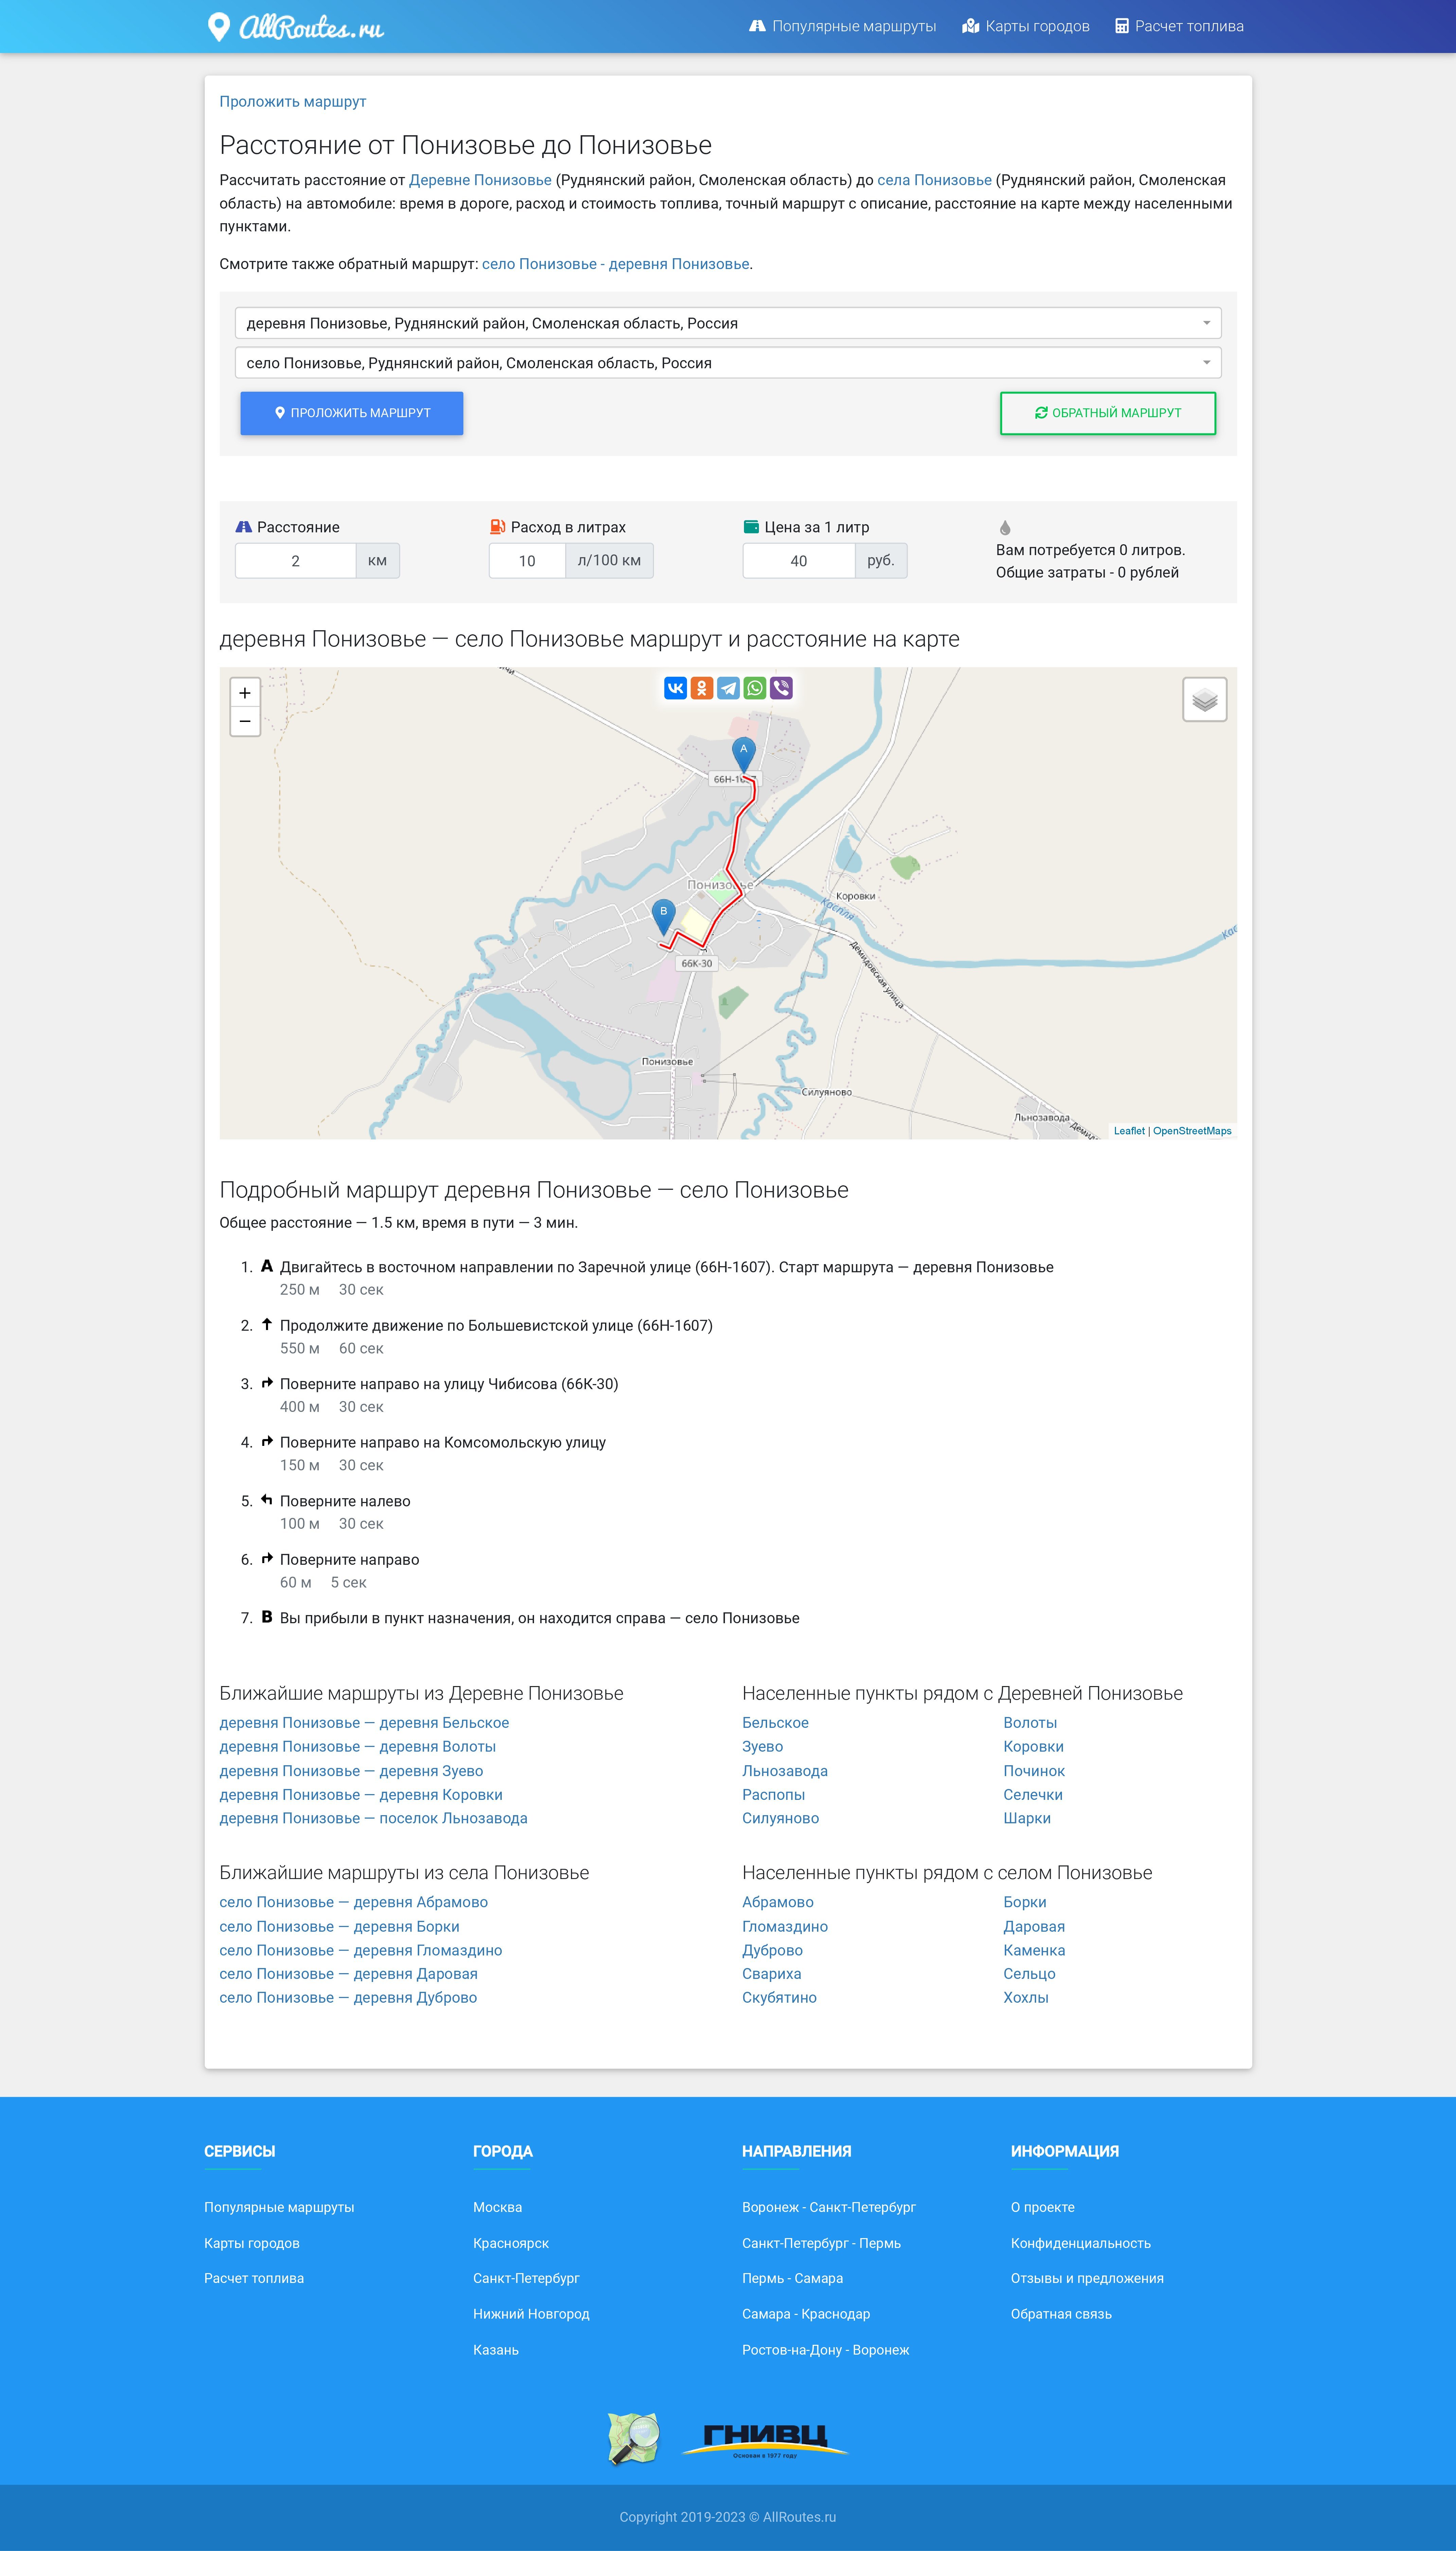The height and width of the screenshot is (2551, 1456).
Task: Open nearby settlement Починок
Action: click(1034, 1771)
